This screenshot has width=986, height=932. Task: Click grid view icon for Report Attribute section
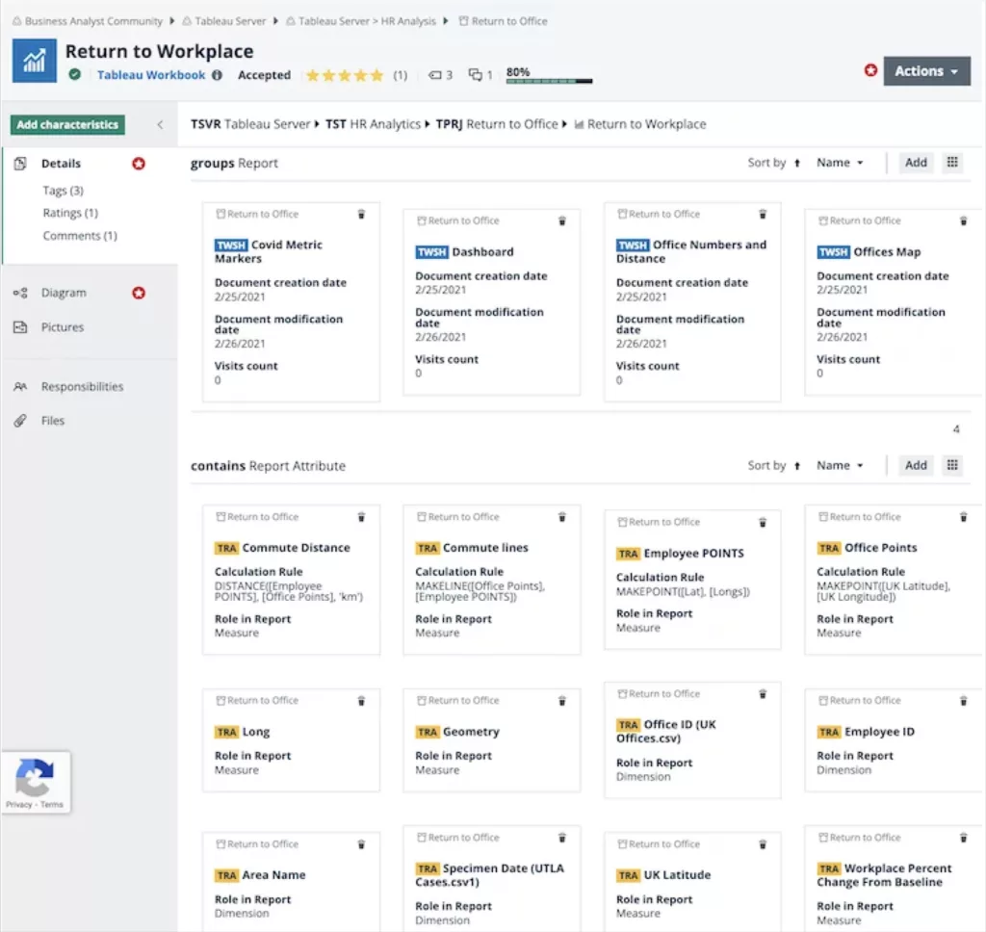(x=952, y=465)
